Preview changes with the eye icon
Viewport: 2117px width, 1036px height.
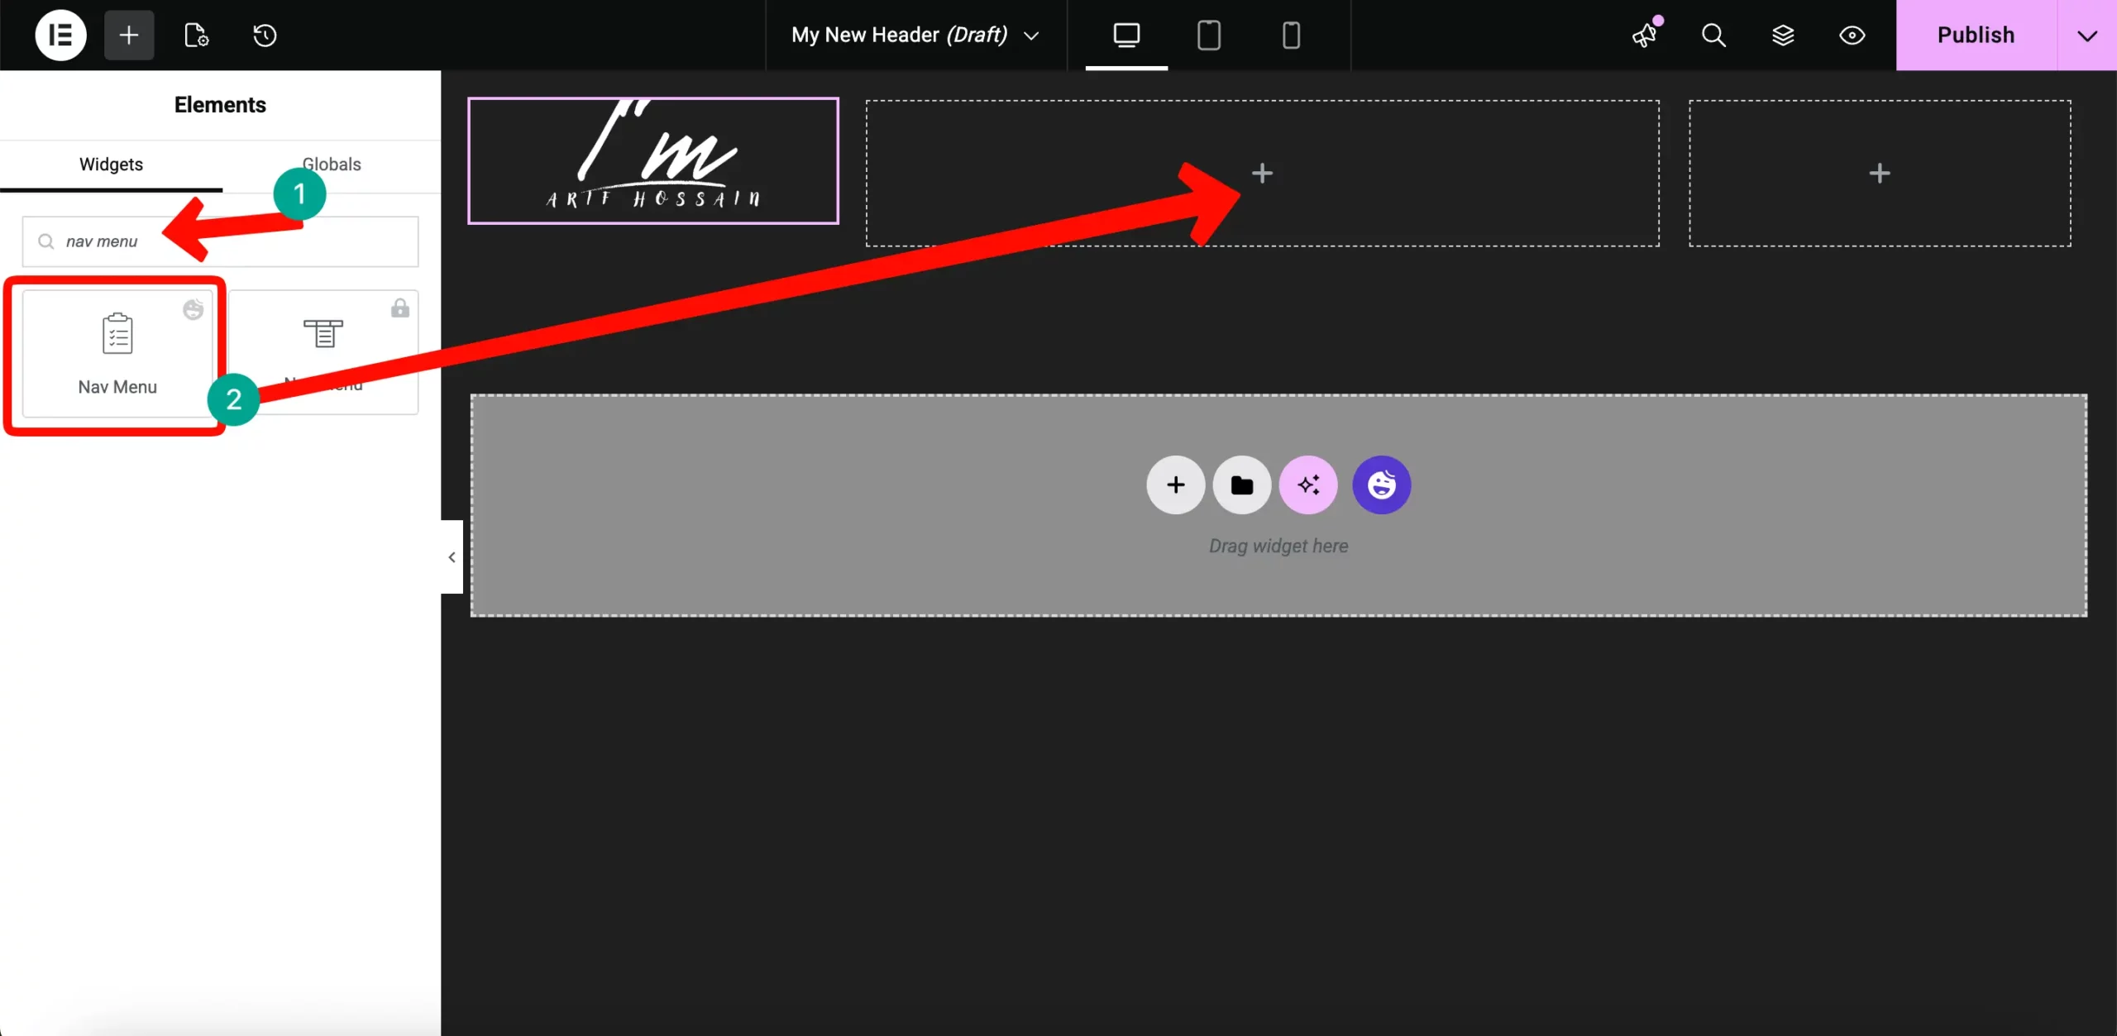pyautogui.click(x=1852, y=35)
